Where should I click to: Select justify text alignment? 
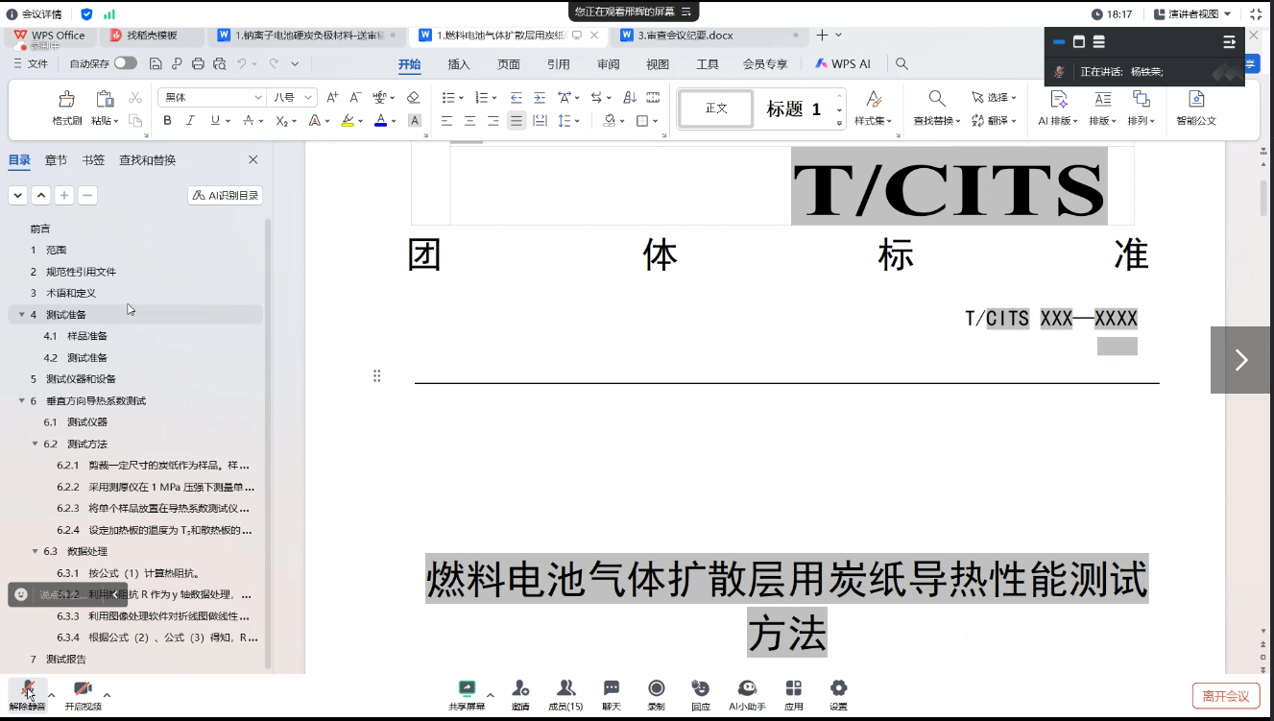tap(517, 121)
